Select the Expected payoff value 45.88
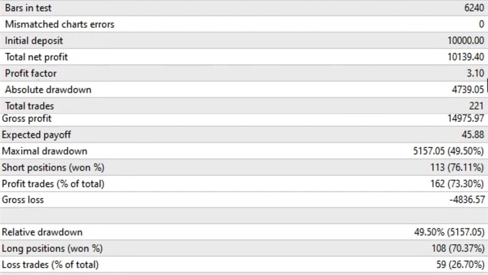This screenshot has height=275, width=488. 473,134
